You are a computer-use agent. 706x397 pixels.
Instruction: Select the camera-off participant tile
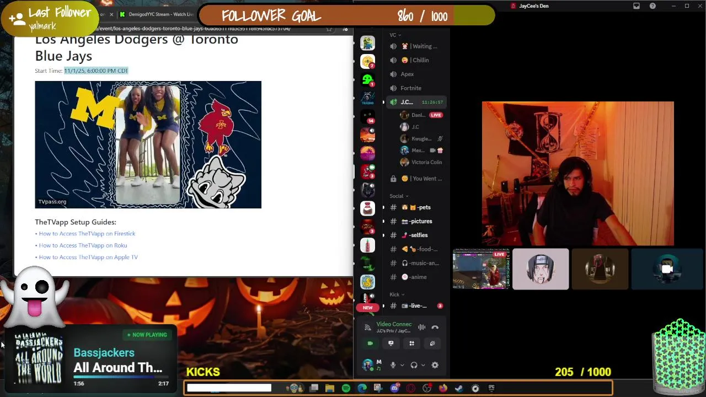(667, 269)
